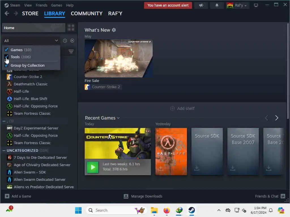Viewport: 290px width, 217px height.
Task: Toggle the Tools checkbox
Action: (x=7, y=57)
